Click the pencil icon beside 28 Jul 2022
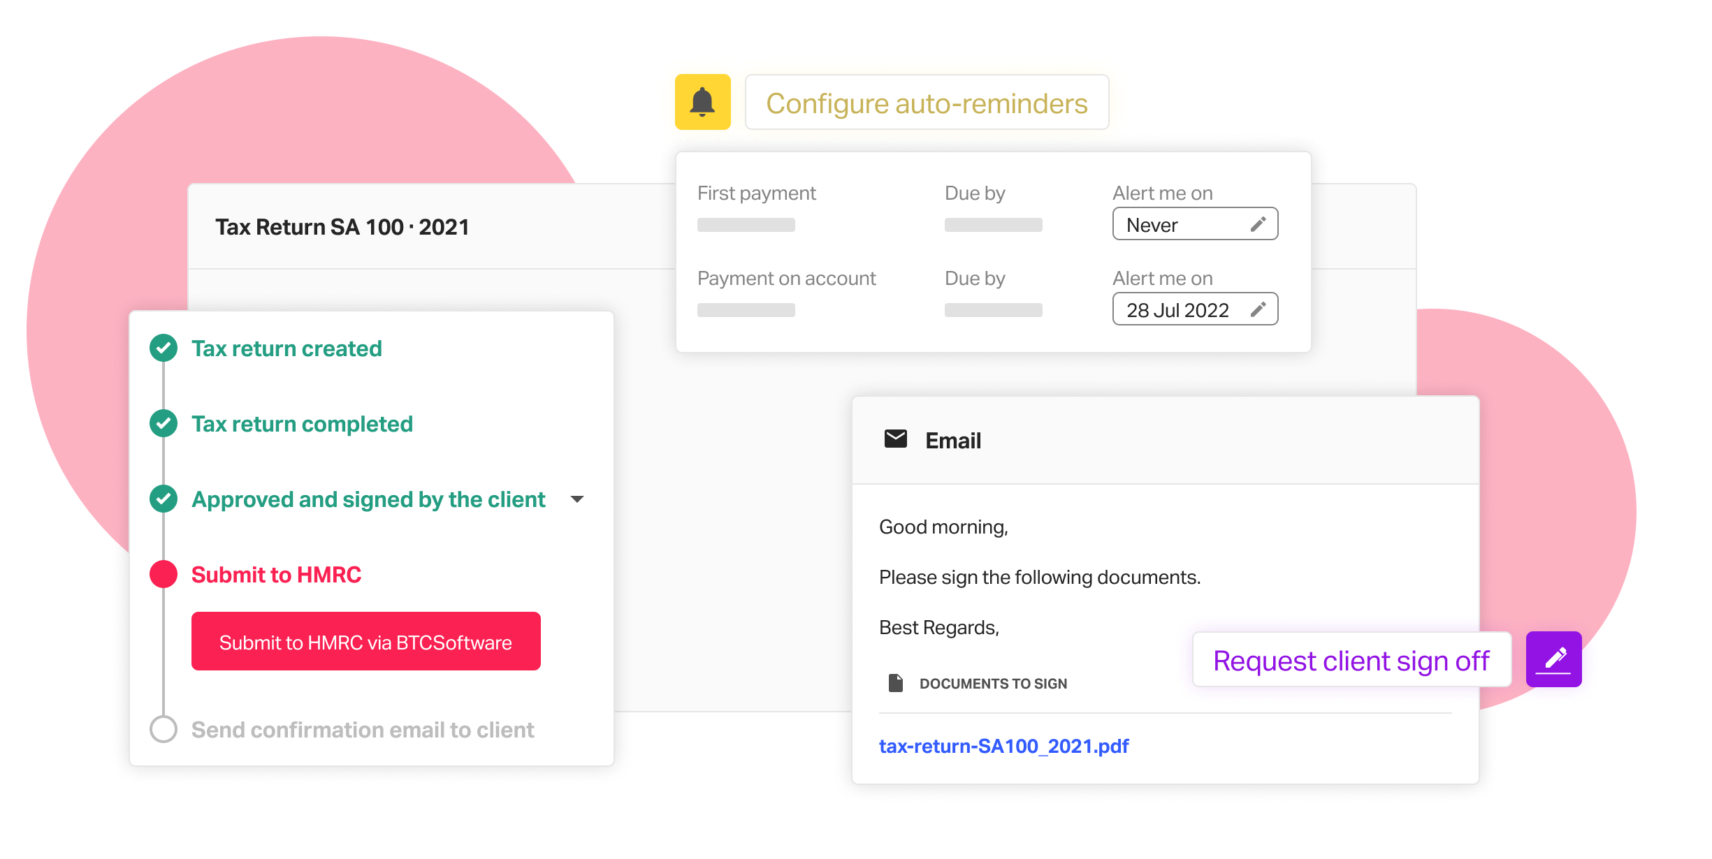 [x=1258, y=309]
